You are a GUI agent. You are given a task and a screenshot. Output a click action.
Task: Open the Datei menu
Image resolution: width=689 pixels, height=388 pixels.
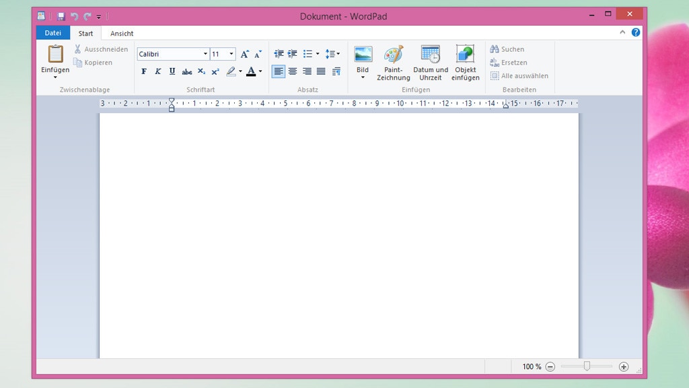coord(52,33)
